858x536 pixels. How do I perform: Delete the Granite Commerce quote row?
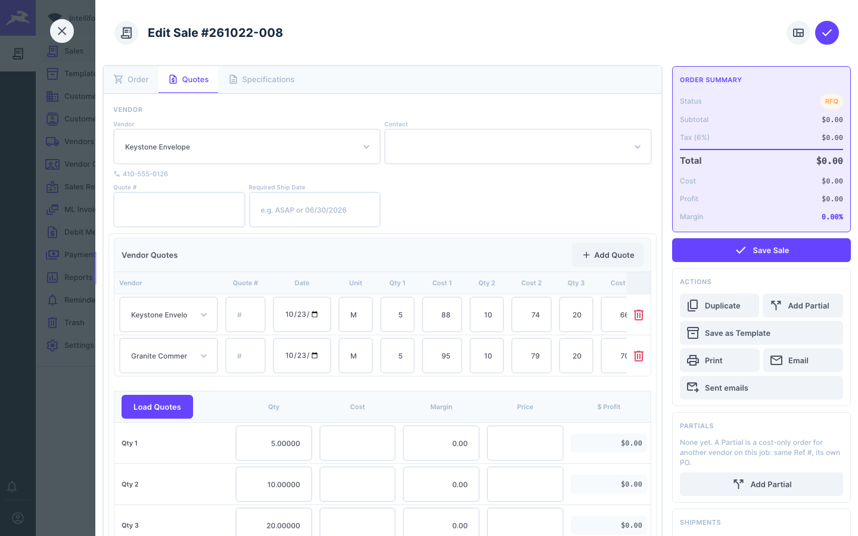(639, 356)
